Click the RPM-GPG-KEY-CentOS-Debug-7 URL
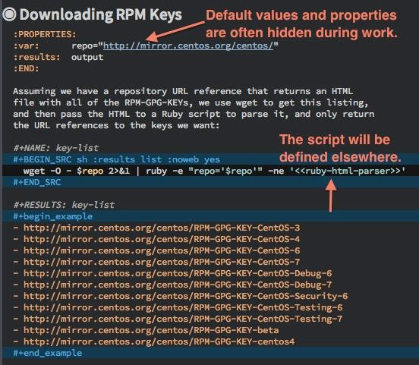Viewport: 419px width, 365px height. coord(178,285)
